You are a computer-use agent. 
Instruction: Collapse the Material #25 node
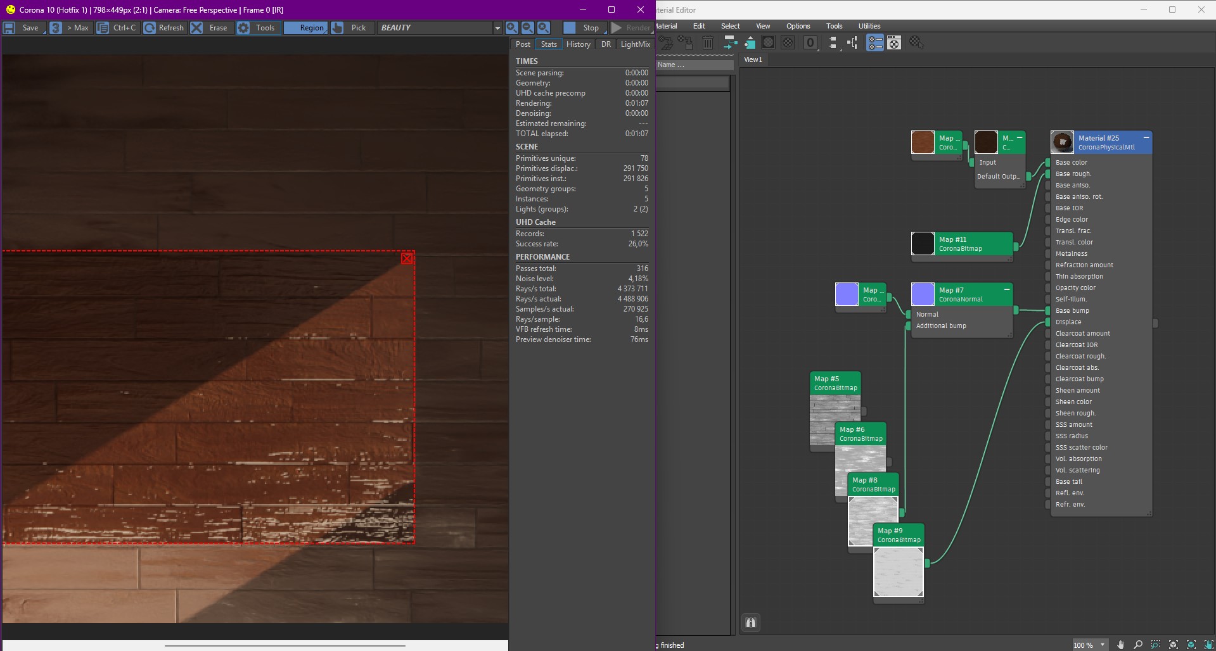pos(1146,137)
